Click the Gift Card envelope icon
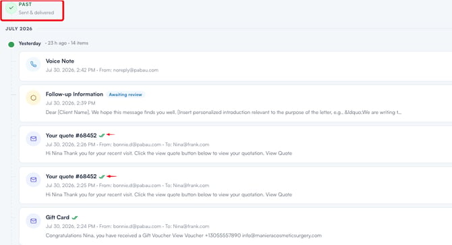Viewport: 452px width, 245px height. point(34,221)
